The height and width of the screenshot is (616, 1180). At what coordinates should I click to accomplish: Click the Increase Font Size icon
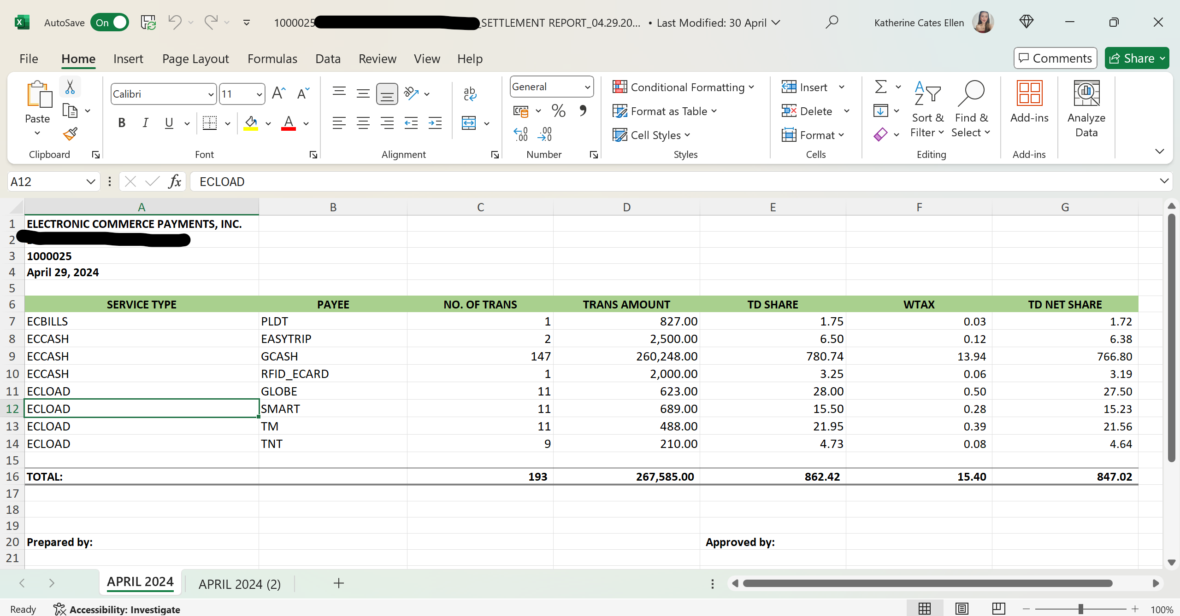click(278, 94)
